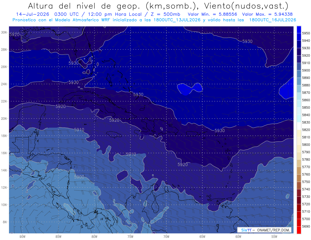Click the 10N latitude axis label
Viewport: 311px width, 240px height.
pyautogui.click(x=4, y=205)
